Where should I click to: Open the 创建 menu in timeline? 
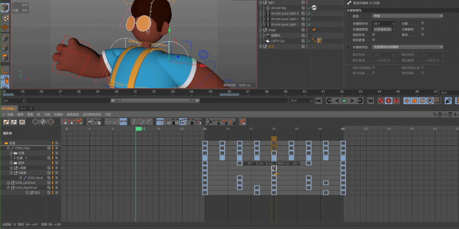point(10,114)
